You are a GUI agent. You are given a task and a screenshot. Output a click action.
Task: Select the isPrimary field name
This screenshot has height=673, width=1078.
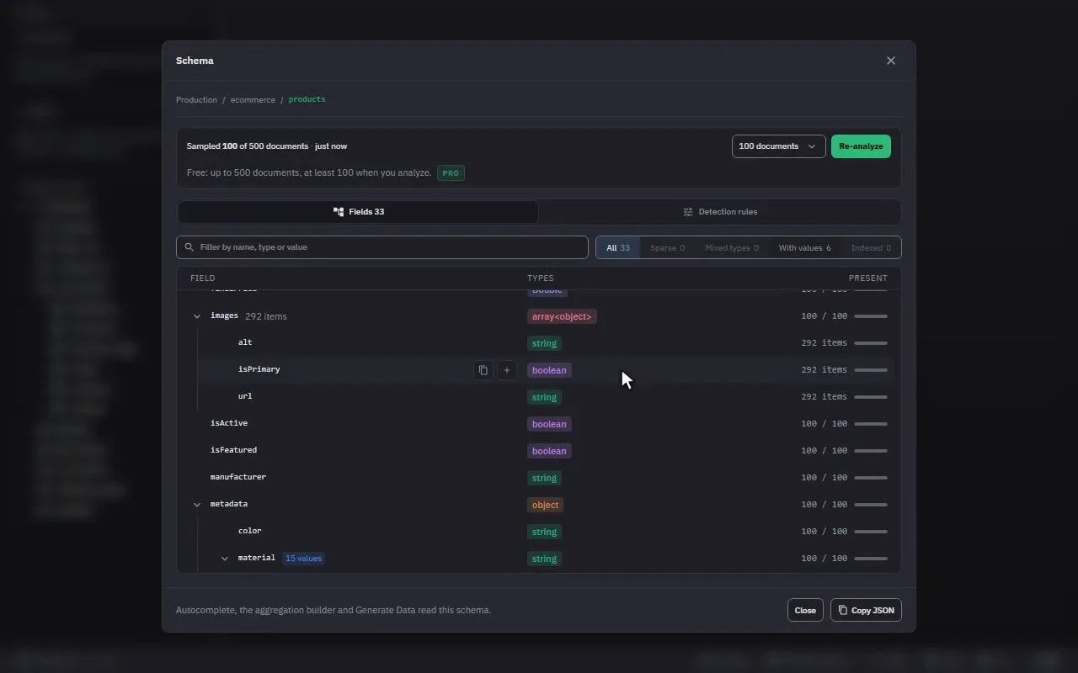(259, 369)
